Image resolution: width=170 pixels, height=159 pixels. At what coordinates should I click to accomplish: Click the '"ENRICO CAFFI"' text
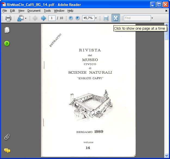(x=90, y=78)
